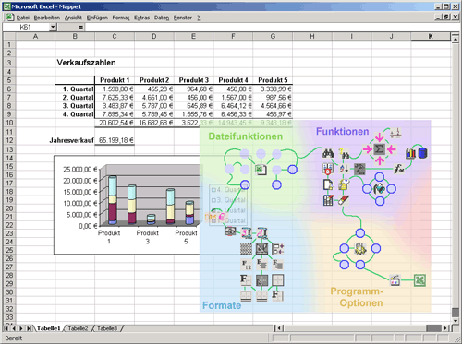Click the cell with 5.787,00 €

pyautogui.click(x=154, y=106)
